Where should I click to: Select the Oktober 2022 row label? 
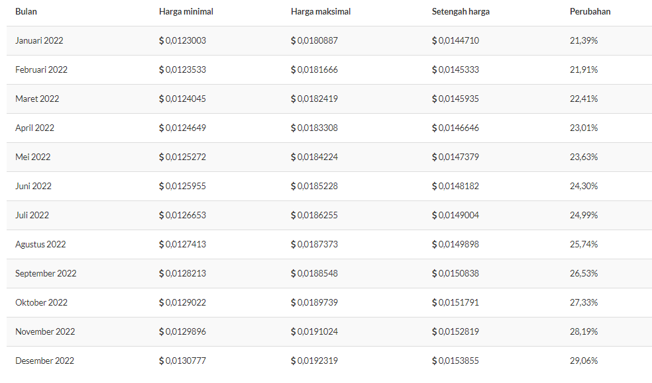(x=41, y=302)
